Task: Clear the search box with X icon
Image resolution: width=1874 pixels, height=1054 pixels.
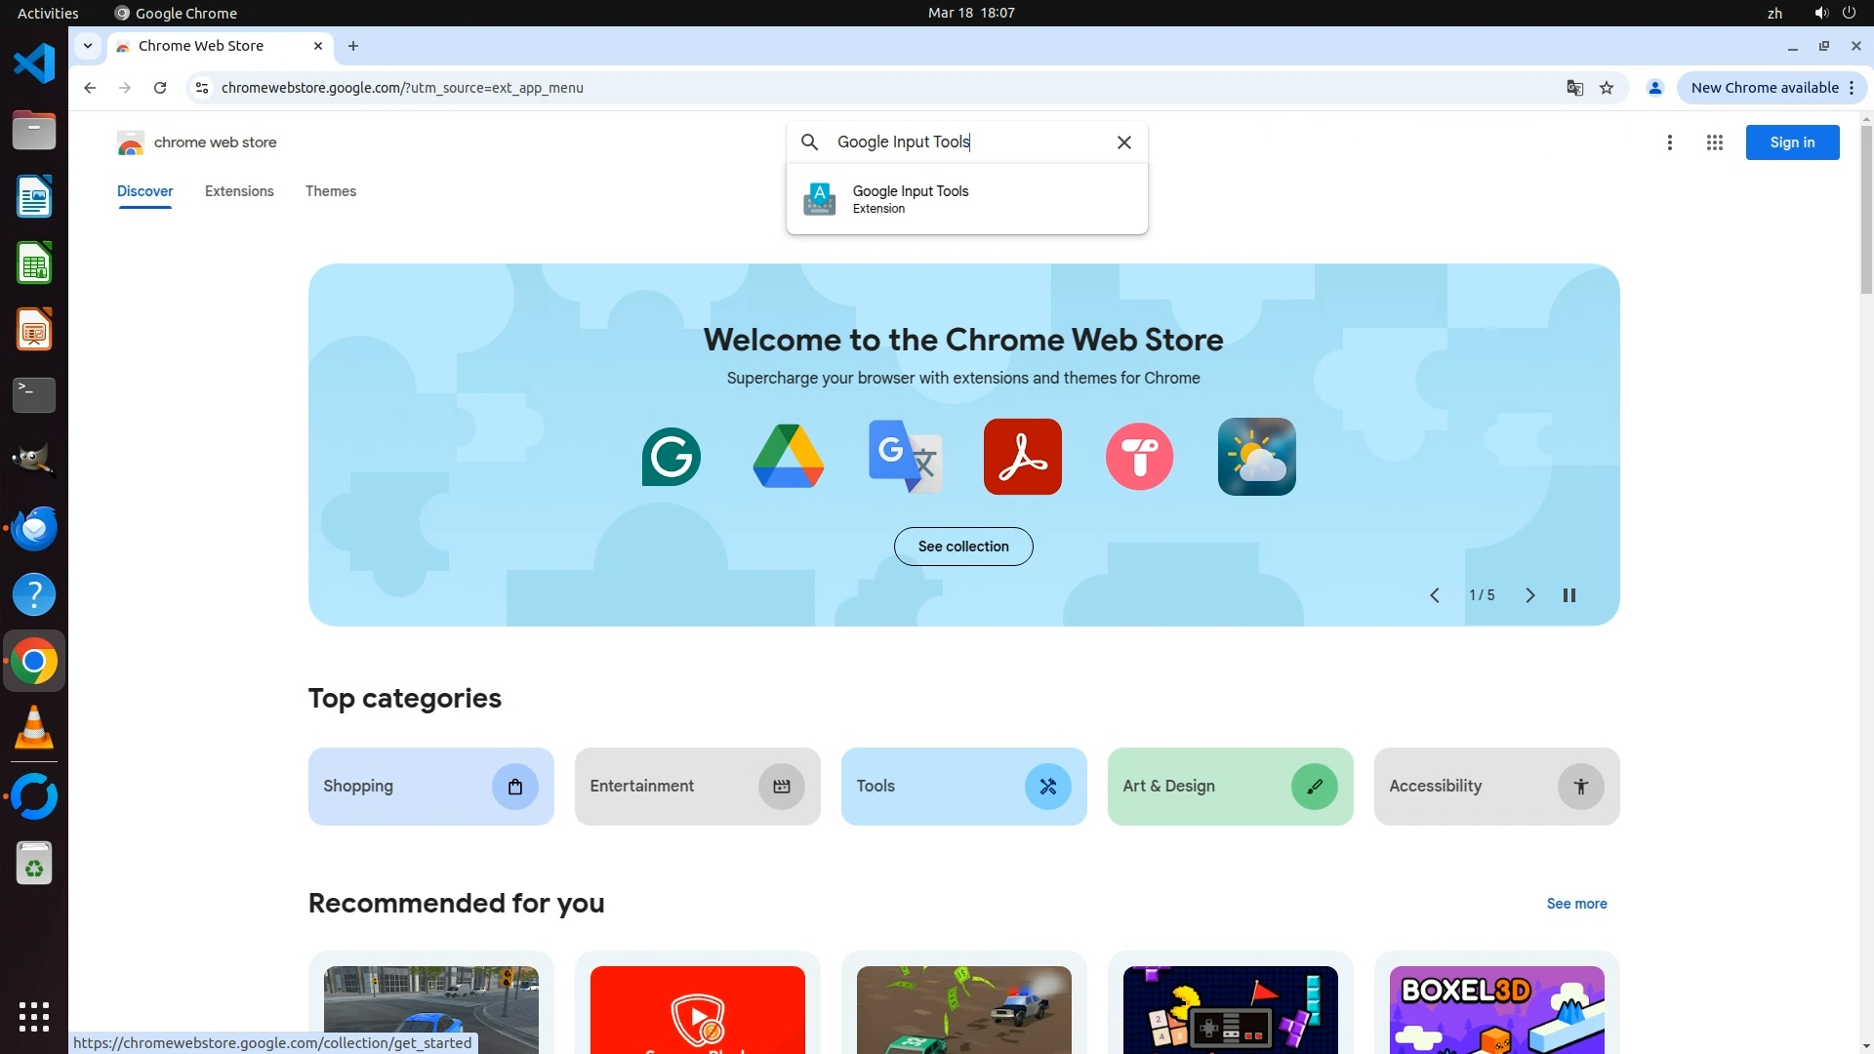Action: click(x=1123, y=142)
